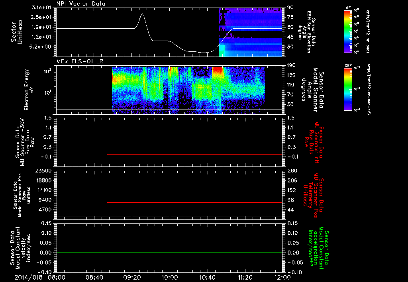The width and height of the screenshot is (408, 282).
Task: Click the '9400' scanner position tick value
Action: coord(45,200)
